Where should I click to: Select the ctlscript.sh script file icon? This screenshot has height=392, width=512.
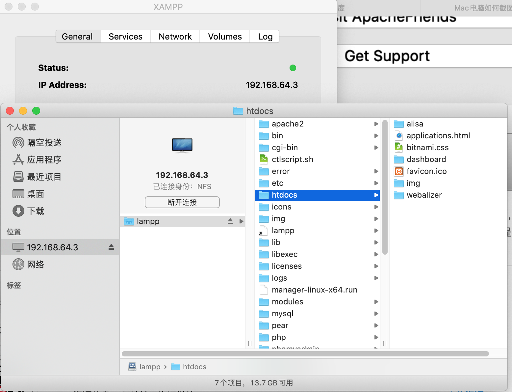[264, 159]
